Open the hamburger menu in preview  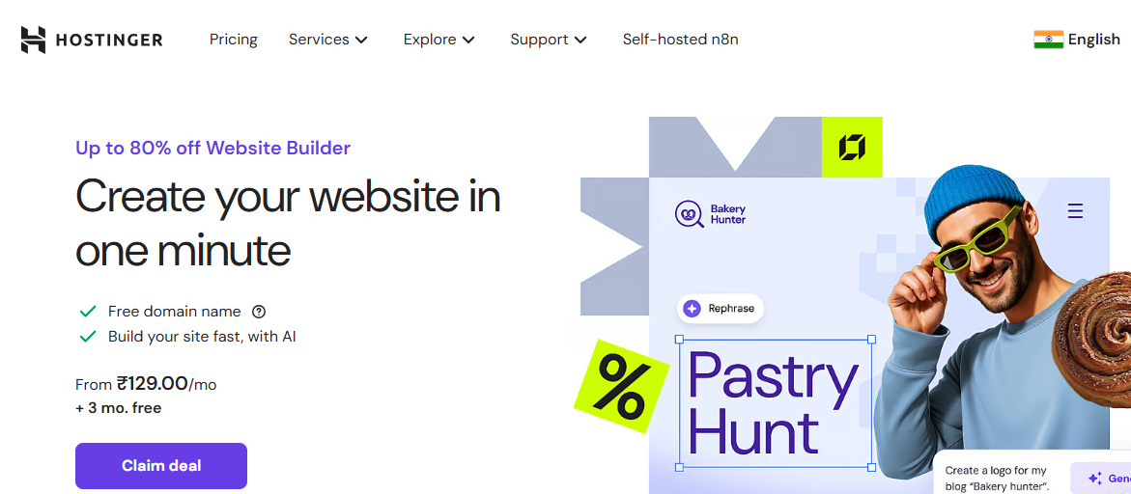[1075, 211]
